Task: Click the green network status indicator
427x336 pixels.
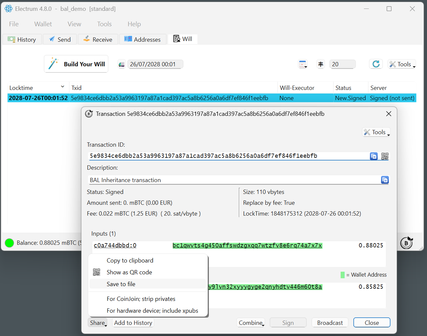Action: [x=10, y=243]
